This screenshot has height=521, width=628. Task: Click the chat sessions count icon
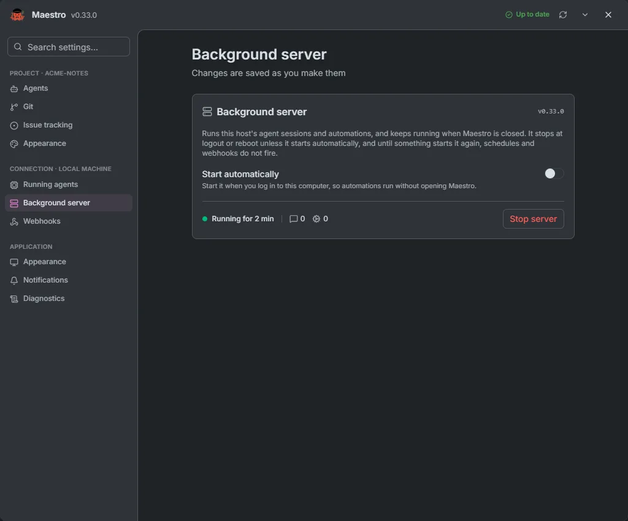pyautogui.click(x=293, y=219)
